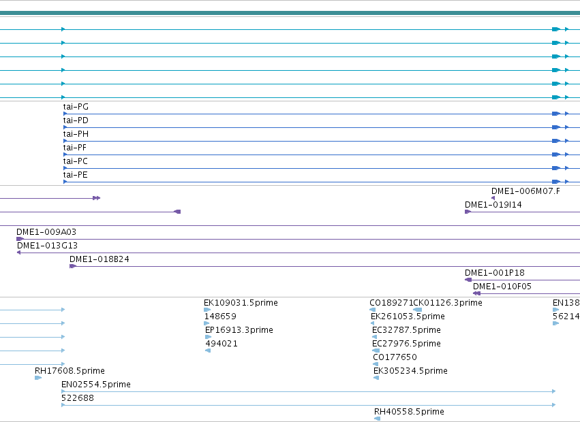Click the arrow glyph below CK01126.3prime

[417, 310]
